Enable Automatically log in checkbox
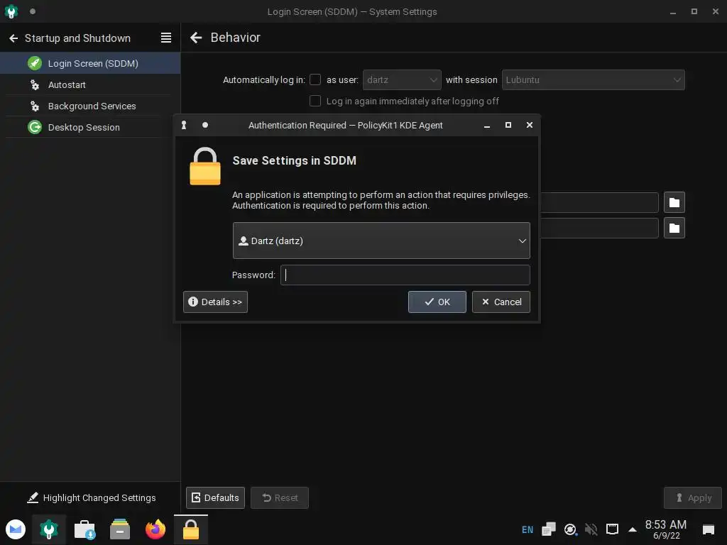This screenshot has width=727, height=545. 315,79
